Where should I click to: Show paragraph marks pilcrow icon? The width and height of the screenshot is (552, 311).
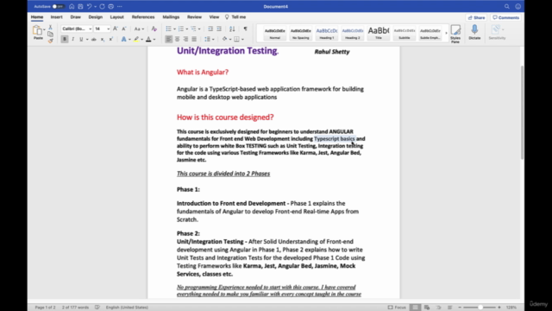(x=245, y=29)
